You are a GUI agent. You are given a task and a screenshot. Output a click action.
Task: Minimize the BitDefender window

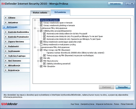click(128, 4)
